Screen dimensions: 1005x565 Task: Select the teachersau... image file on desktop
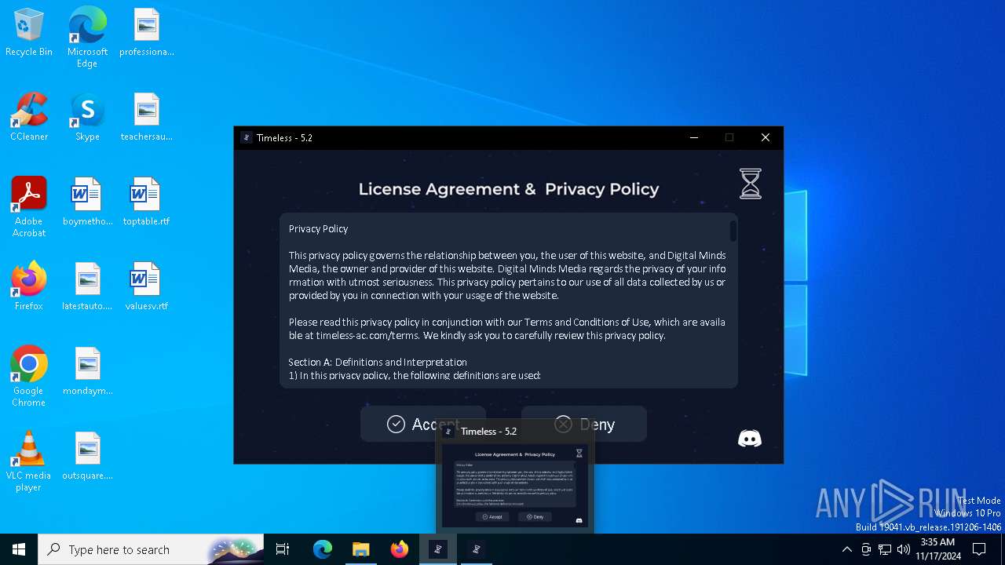[x=147, y=118]
